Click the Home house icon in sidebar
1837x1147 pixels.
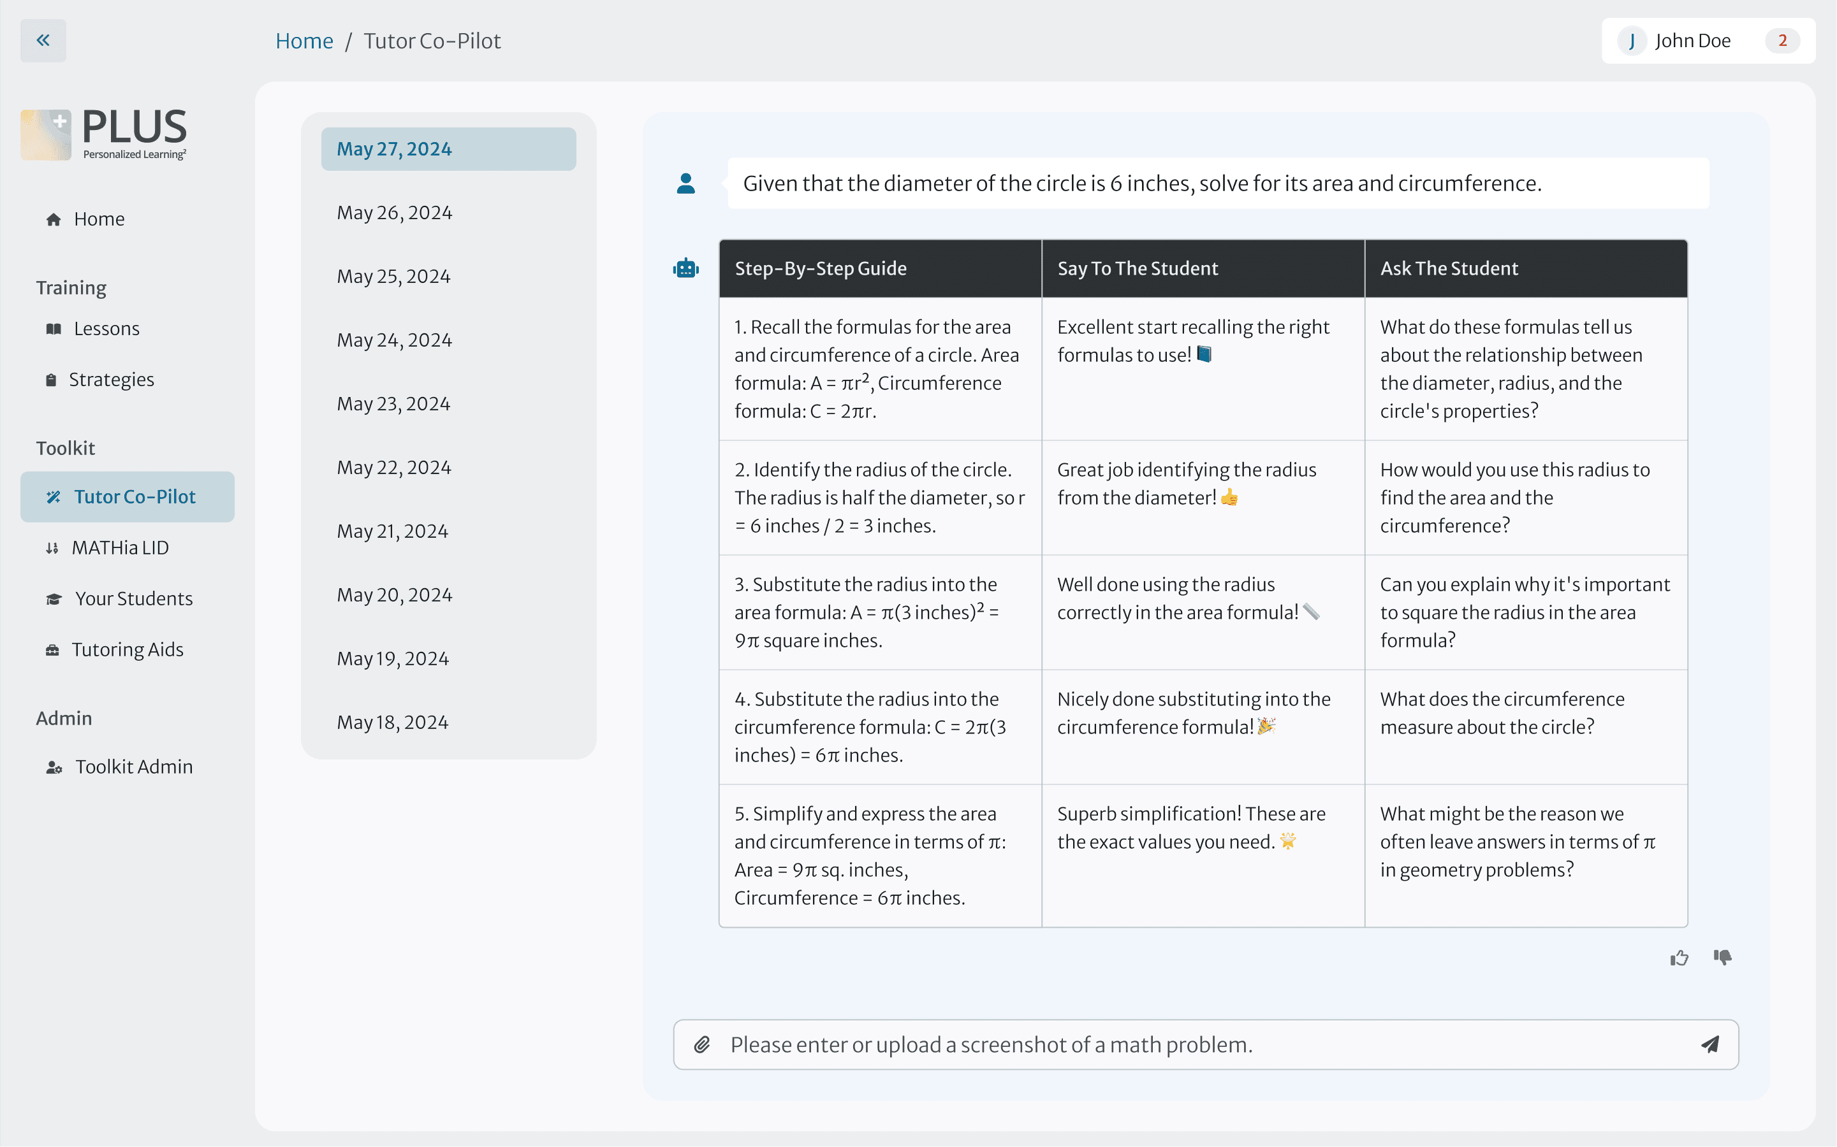(x=53, y=219)
